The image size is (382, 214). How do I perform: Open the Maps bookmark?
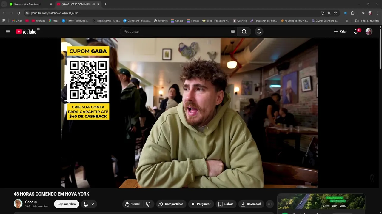coord(53,21)
